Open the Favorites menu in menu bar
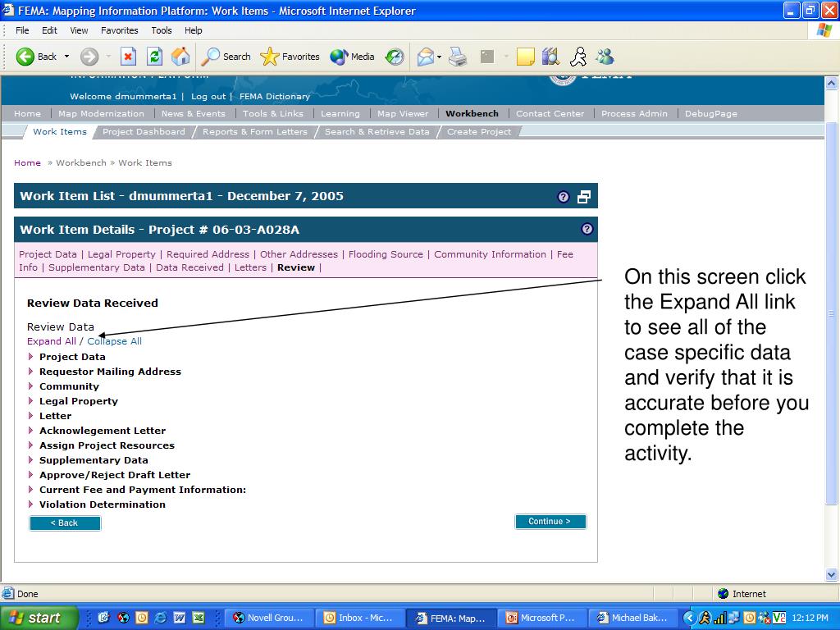 tap(120, 30)
